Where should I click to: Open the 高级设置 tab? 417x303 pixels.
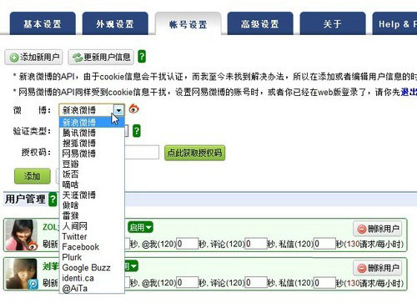pos(260,23)
